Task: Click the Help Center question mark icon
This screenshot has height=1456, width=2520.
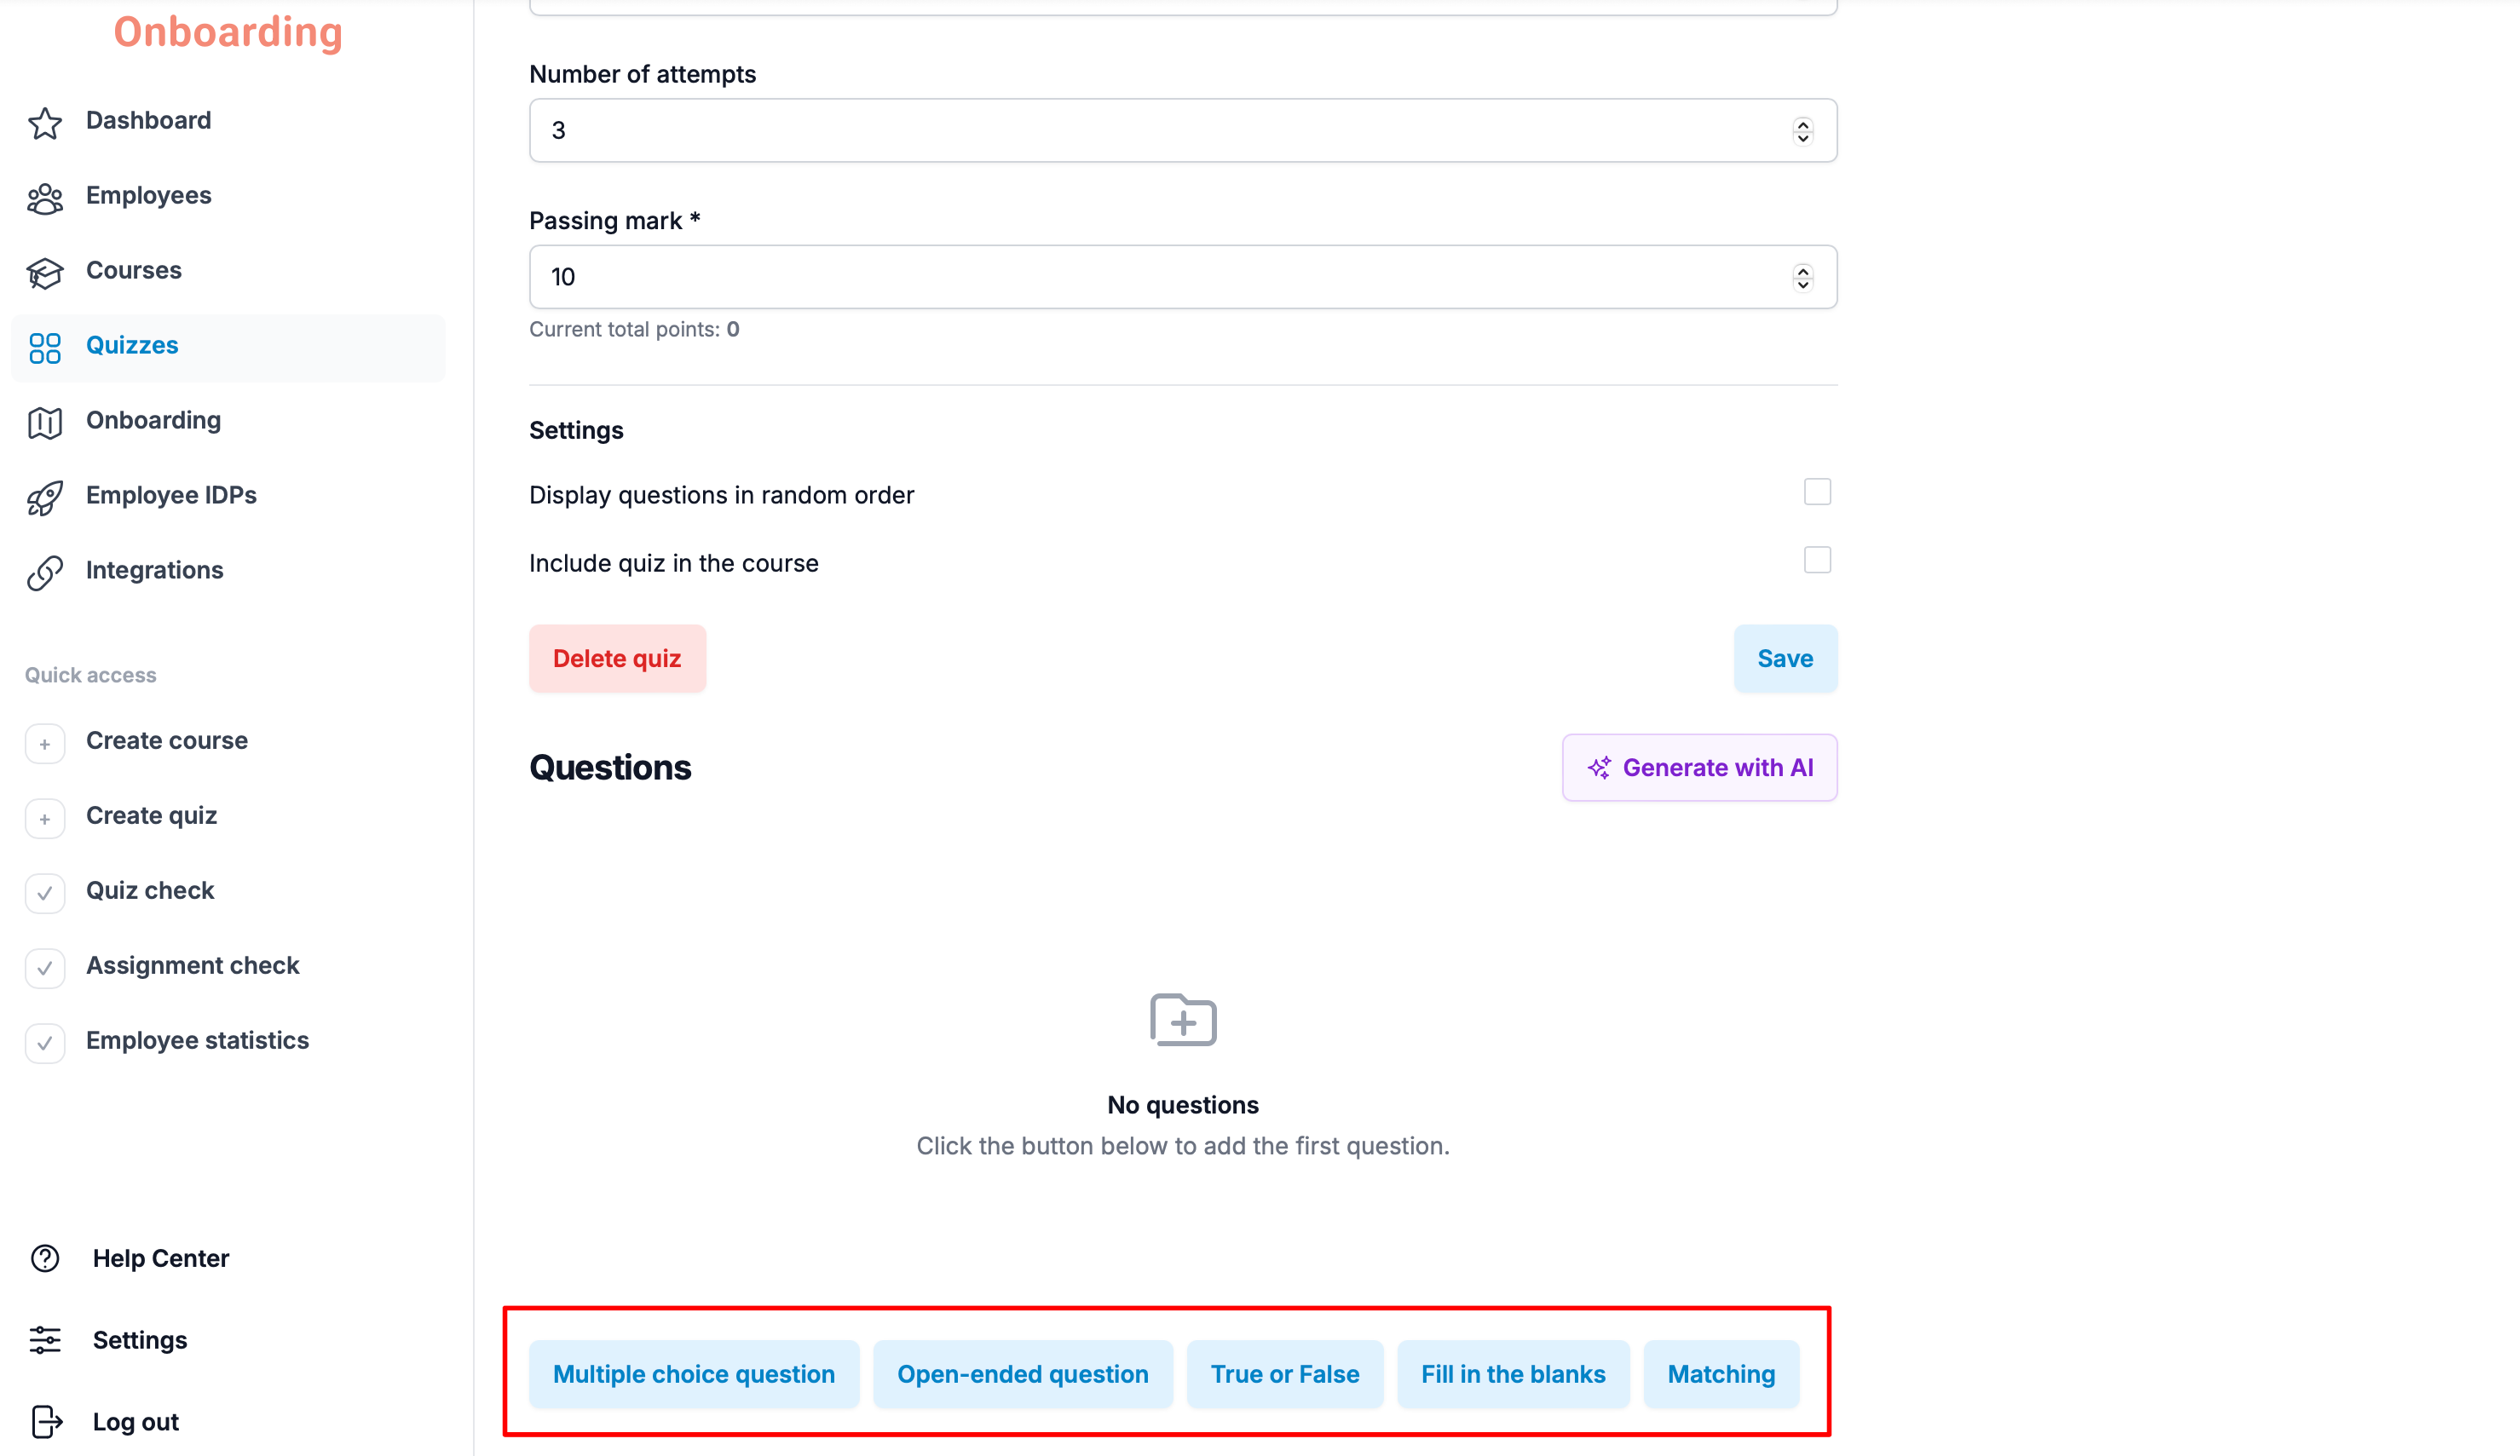Action: (x=45, y=1258)
